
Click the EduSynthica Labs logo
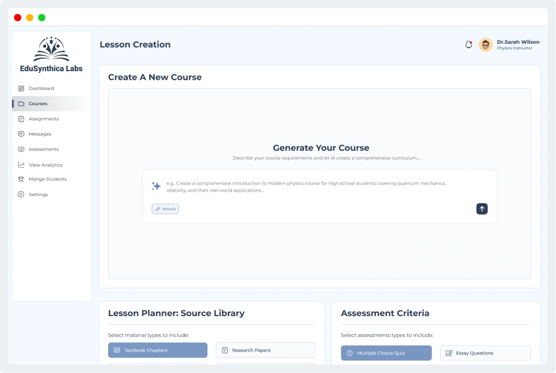51,54
